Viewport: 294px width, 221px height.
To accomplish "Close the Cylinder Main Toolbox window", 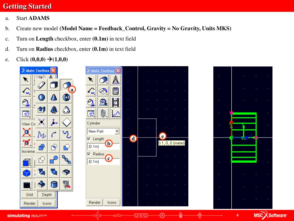I will pos(118,71).
